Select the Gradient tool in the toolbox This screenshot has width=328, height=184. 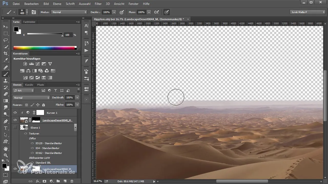point(6,101)
